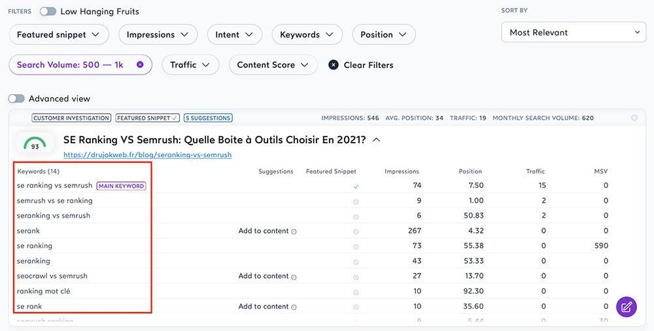Image resolution: width=654 pixels, height=331 pixels.
Task: Open the Featured snippet filter dropdown
Action: pyautogui.click(x=59, y=35)
